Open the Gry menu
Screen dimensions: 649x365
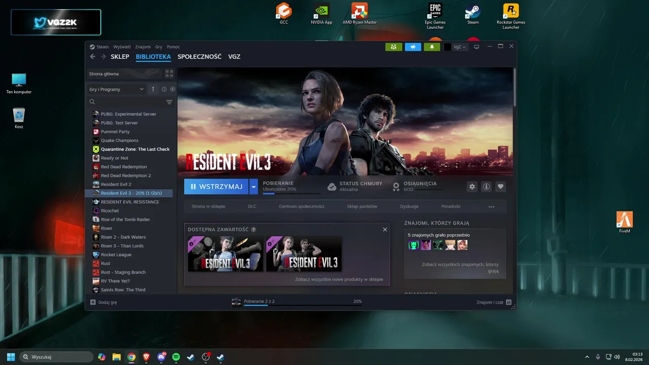pyautogui.click(x=159, y=47)
